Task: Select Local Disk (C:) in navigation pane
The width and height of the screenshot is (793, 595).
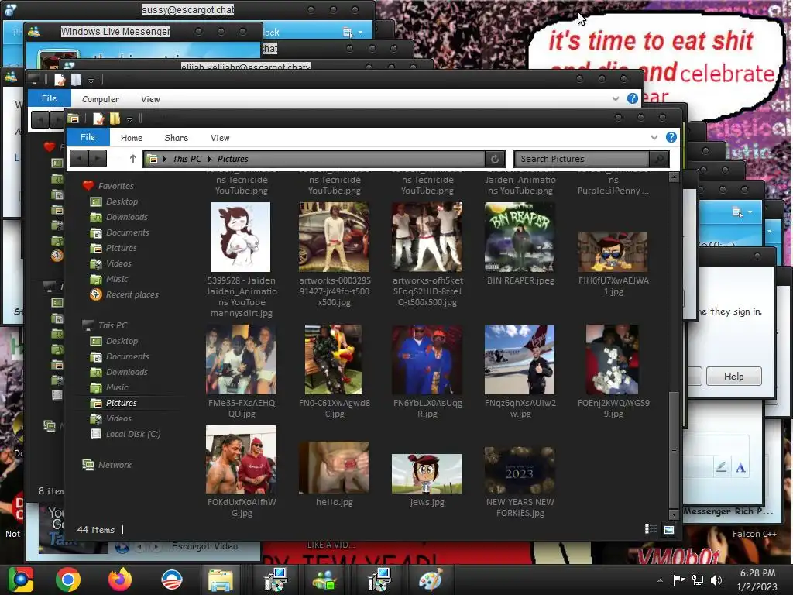Action: 133,434
